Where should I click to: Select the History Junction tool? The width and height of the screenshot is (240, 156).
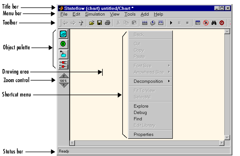pos(63,44)
